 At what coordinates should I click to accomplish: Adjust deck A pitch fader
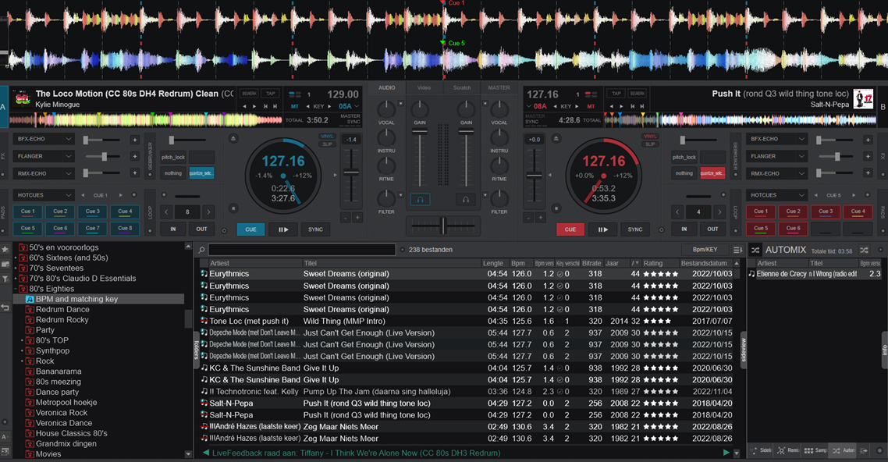pos(351,172)
